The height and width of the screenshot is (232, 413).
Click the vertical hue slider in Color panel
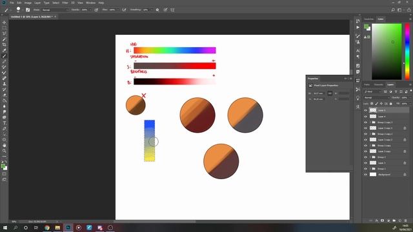click(407, 52)
